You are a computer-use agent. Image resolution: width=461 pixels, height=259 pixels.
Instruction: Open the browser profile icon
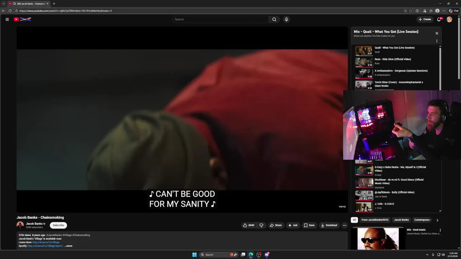click(437, 11)
